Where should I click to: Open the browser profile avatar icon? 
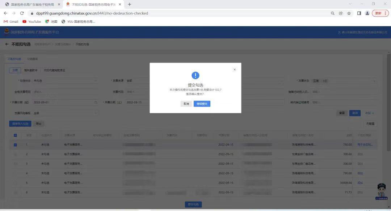pos(367,13)
